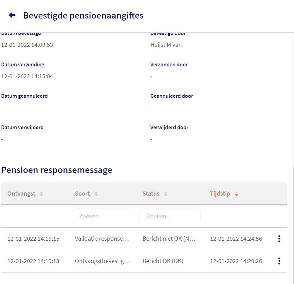The width and height of the screenshot is (294, 284).
Task: Click the back arrow next to page title
Action: [x=12, y=15]
